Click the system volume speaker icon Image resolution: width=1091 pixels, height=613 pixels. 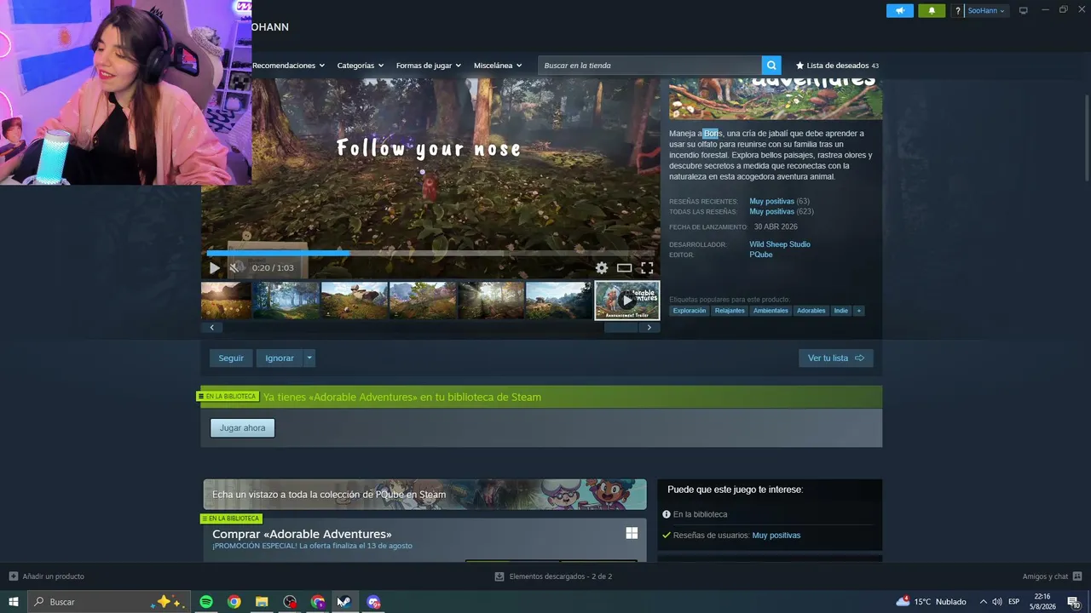tap(997, 602)
